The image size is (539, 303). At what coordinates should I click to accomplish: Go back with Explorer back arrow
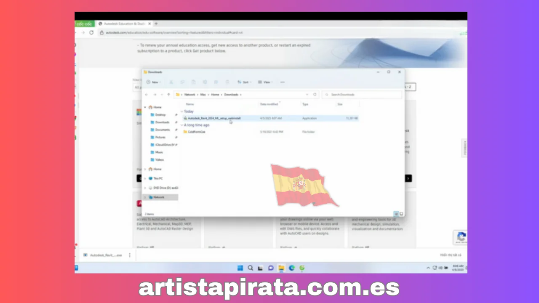tap(147, 95)
